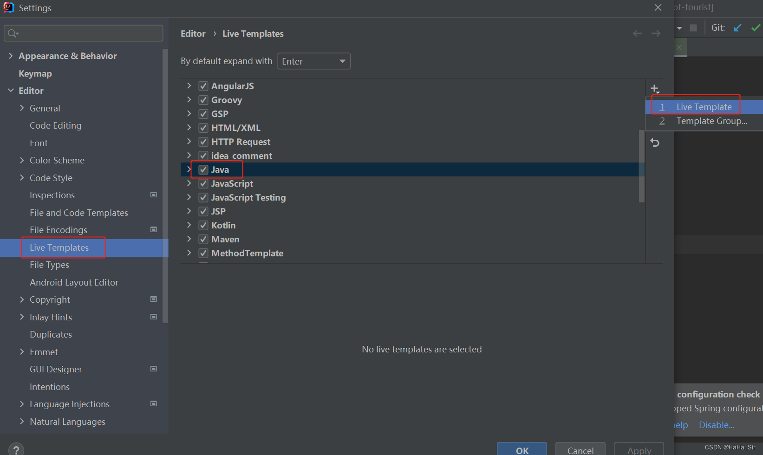Click the templates list vertical scrollbar

coord(642,166)
